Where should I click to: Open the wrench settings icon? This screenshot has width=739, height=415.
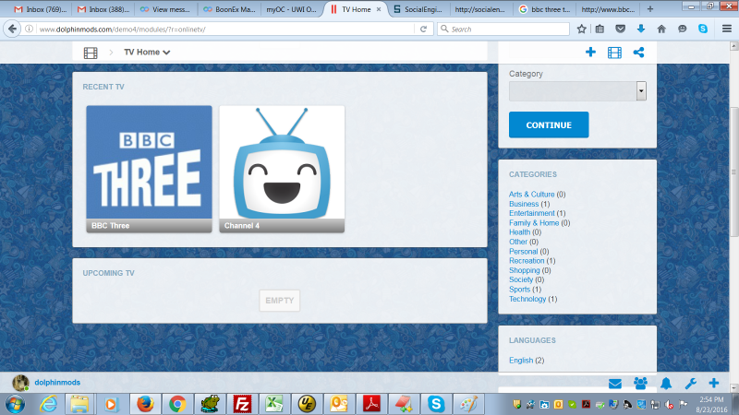click(690, 384)
